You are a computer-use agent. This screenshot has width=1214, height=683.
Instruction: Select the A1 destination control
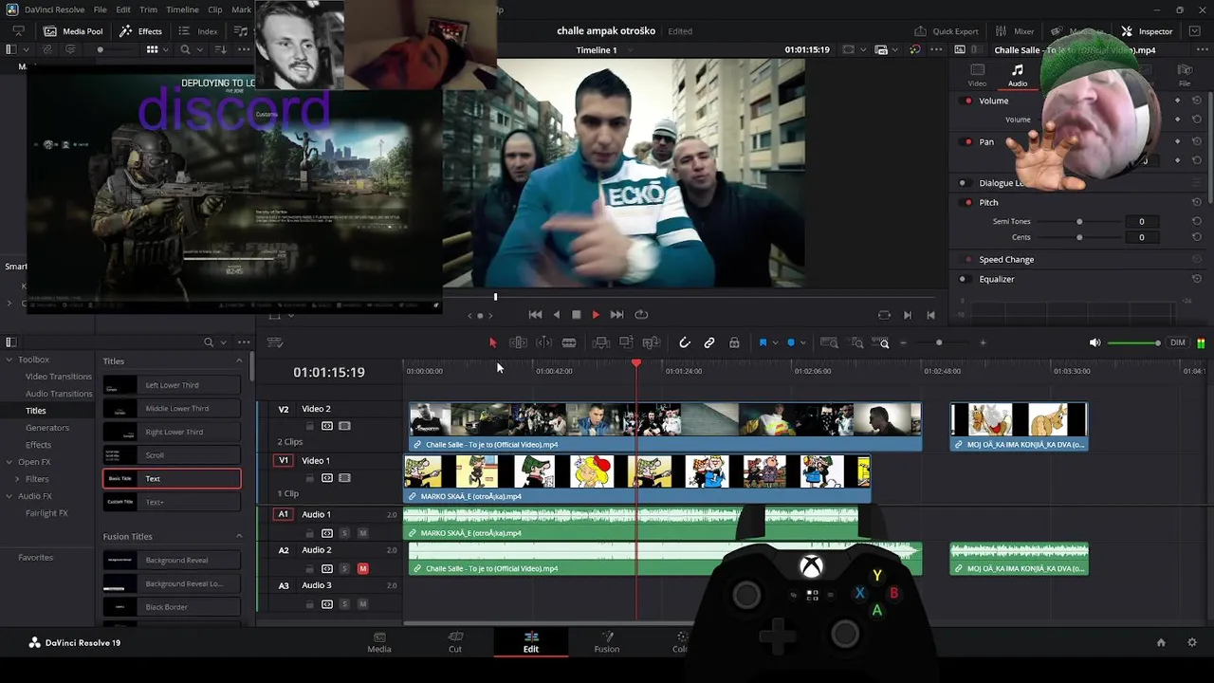283,514
